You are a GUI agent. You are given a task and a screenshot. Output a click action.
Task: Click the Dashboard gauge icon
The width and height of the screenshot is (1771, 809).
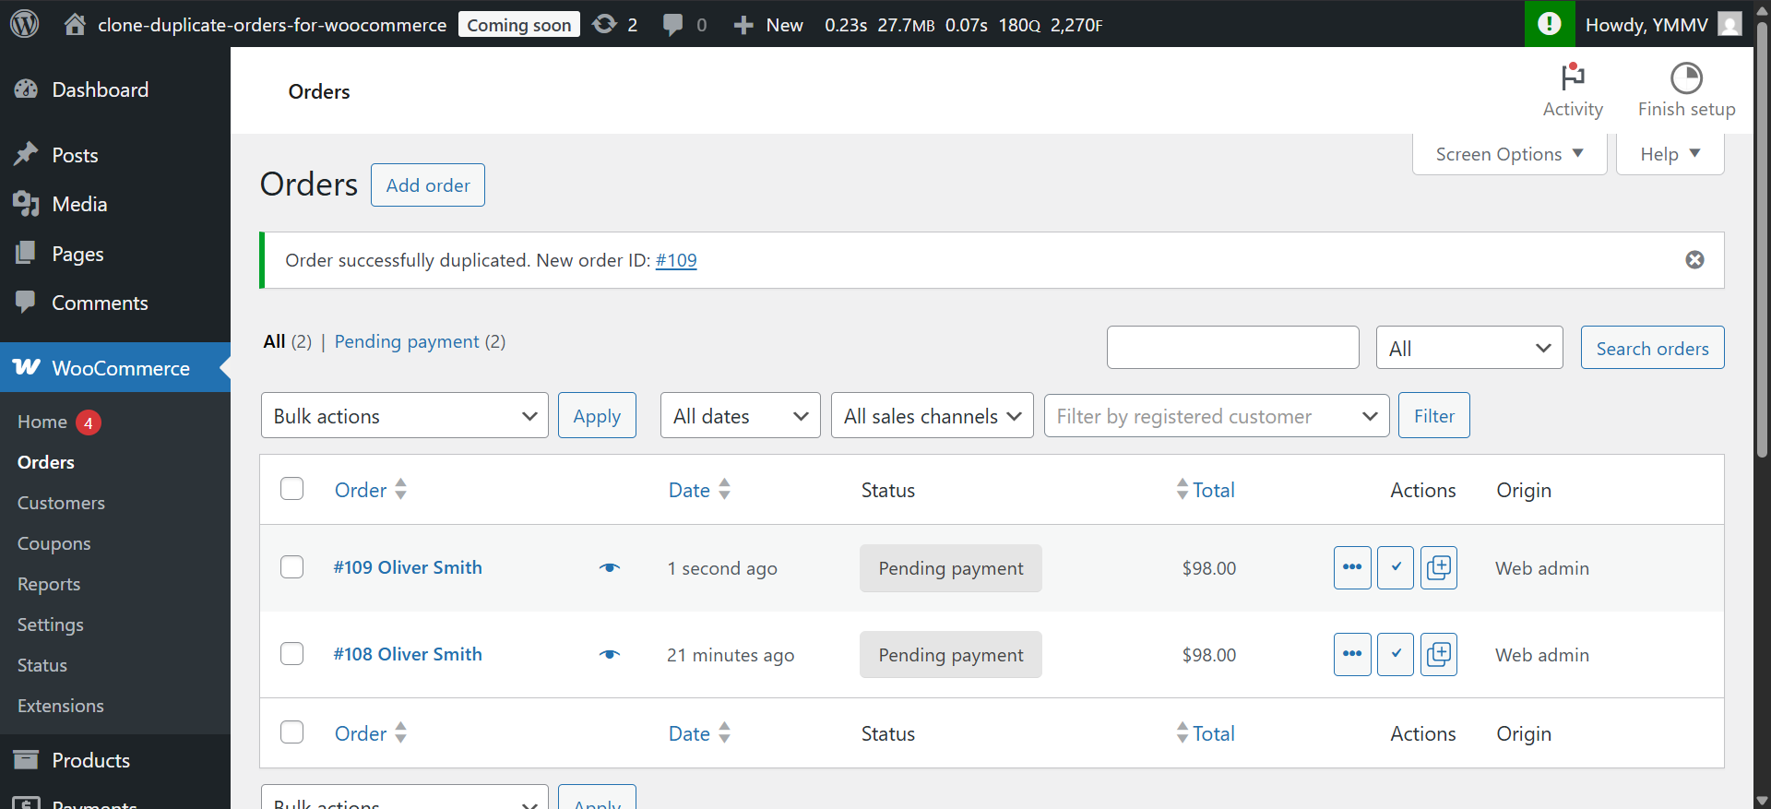(26, 89)
